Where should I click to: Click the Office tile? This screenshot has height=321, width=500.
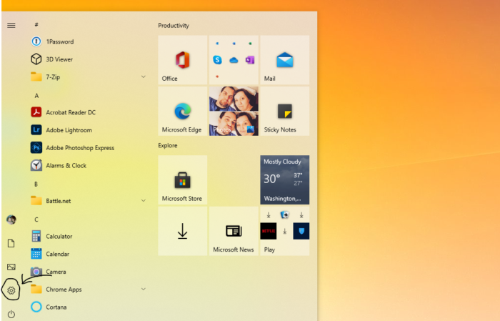[x=182, y=60]
